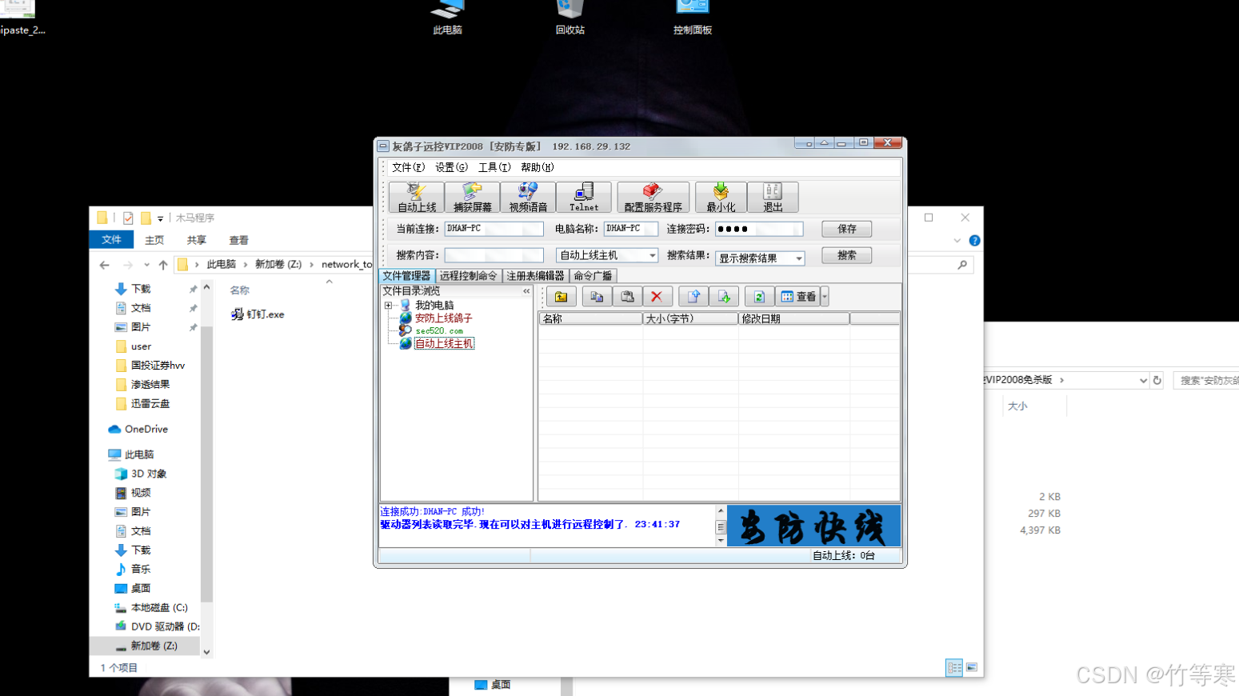Refresh the remote file list

pos(759,297)
